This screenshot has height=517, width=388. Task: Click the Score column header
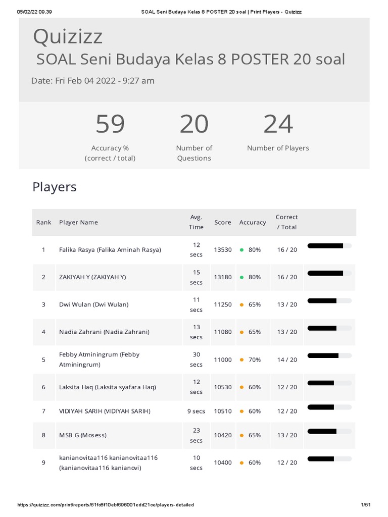click(223, 222)
